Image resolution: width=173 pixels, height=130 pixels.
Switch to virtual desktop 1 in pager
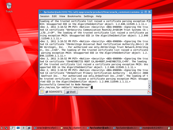[13, 128]
